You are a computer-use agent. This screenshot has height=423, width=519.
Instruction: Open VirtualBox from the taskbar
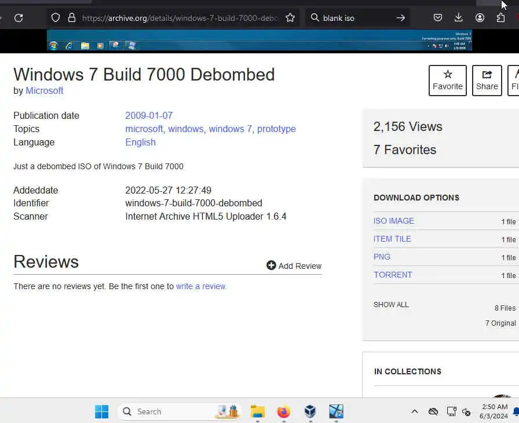pyautogui.click(x=310, y=411)
